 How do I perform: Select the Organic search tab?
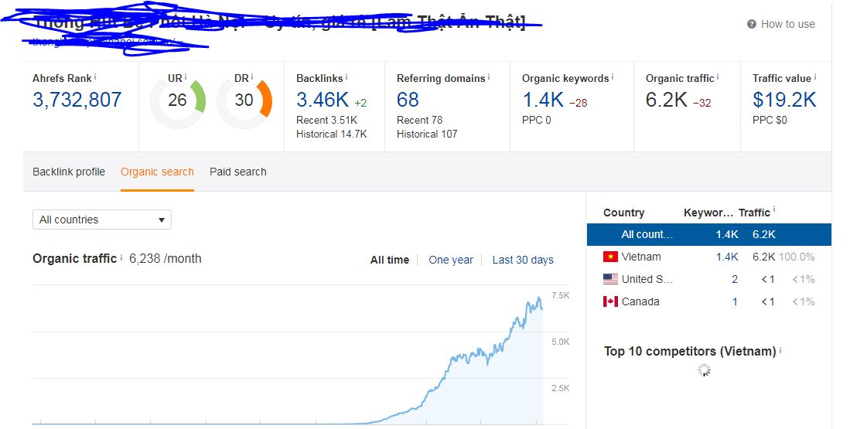point(157,172)
